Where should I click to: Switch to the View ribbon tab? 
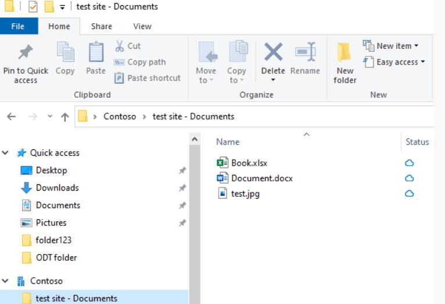pos(142,26)
